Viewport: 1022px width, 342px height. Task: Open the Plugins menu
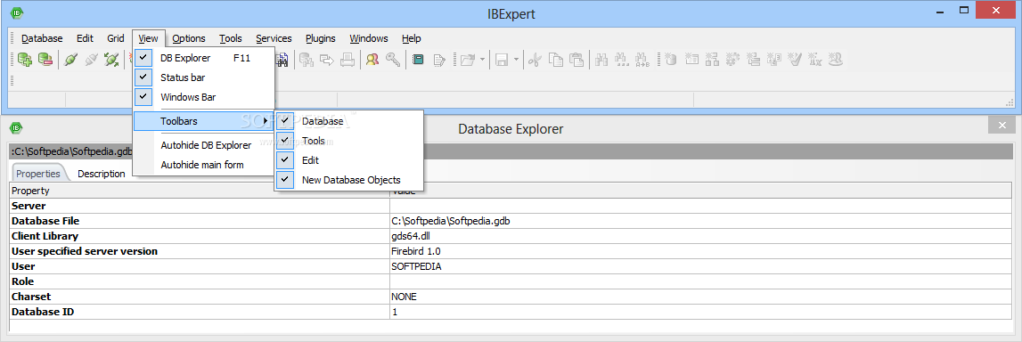point(321,38)
